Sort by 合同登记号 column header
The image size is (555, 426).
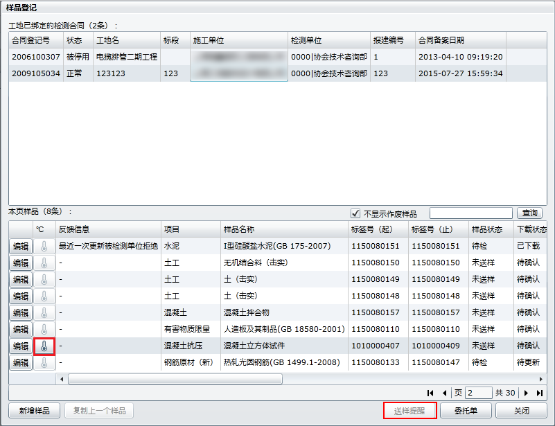(35, 40)
